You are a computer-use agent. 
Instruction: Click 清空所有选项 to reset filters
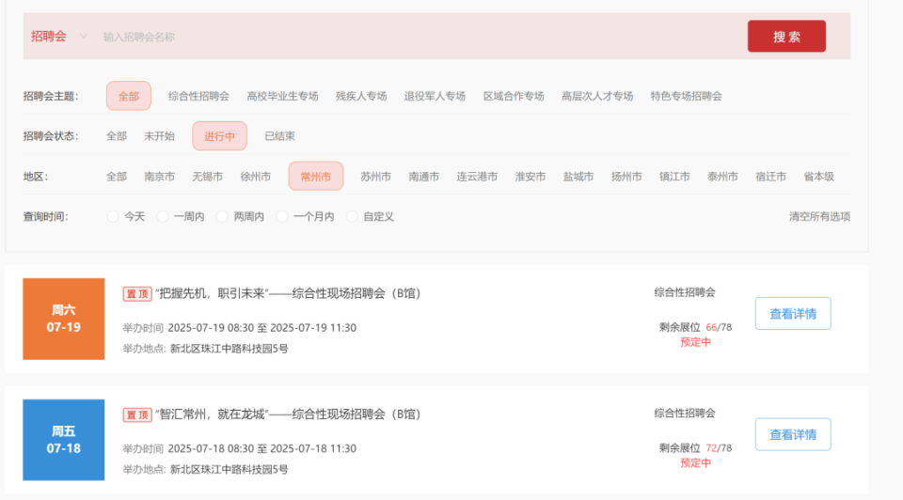click(819, 216)
